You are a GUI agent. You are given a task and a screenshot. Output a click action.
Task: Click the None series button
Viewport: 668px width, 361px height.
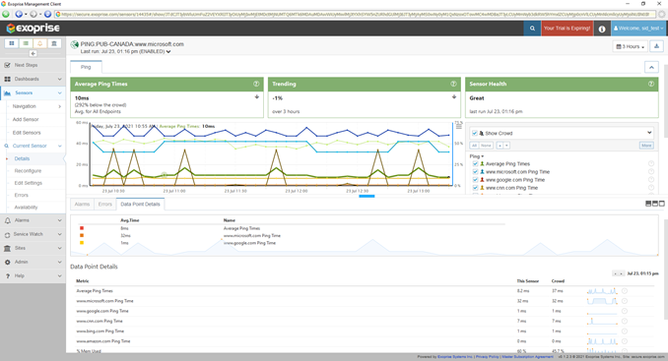486,146
